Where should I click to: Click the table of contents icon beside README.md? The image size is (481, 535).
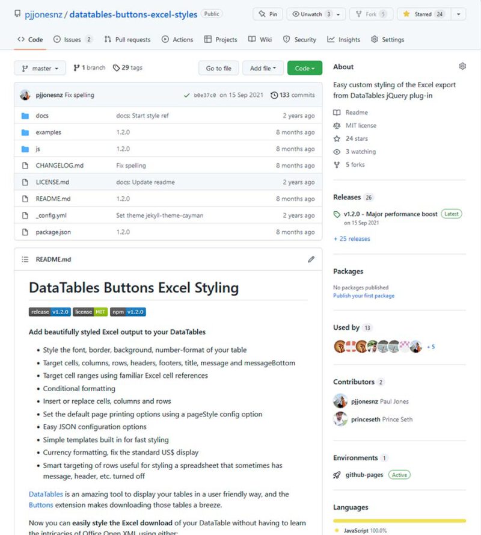[x=24, y=259]
